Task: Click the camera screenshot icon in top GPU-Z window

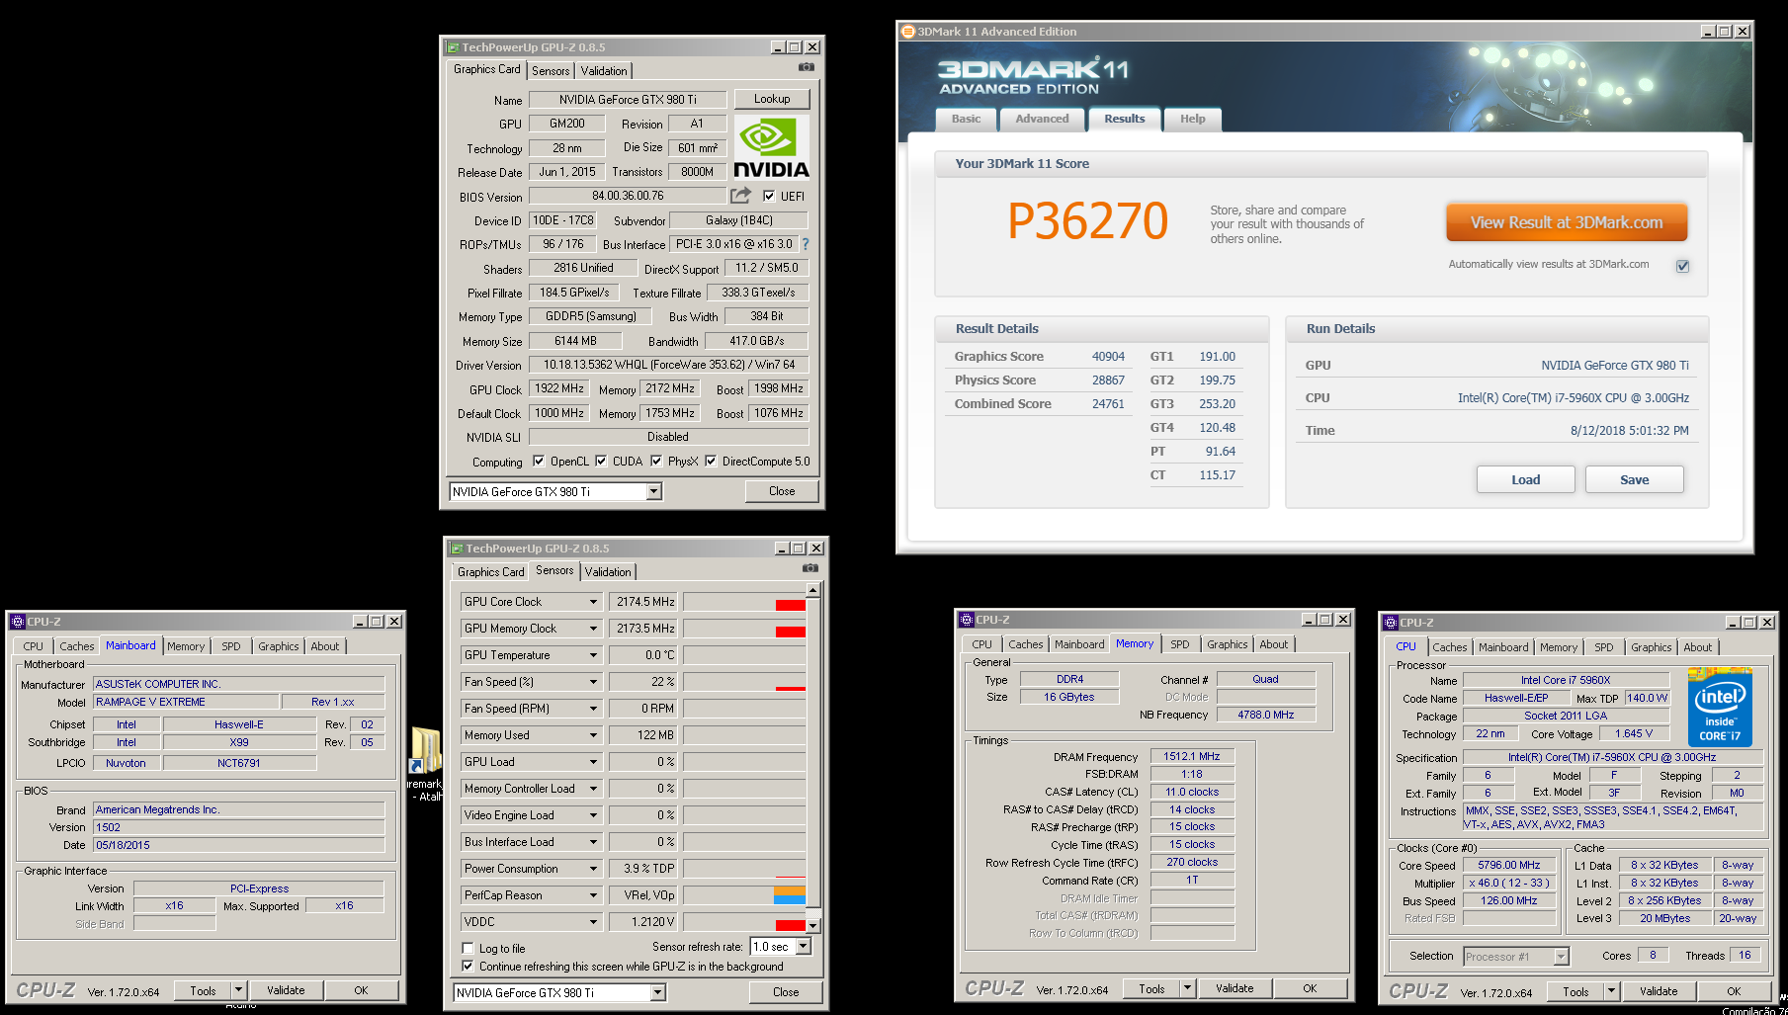Action: tap(807, 67)
